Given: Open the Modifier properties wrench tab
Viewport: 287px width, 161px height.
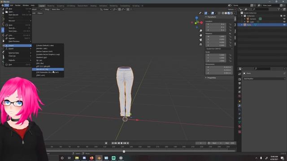Looking at the screenshot, I should coord(239,106).
